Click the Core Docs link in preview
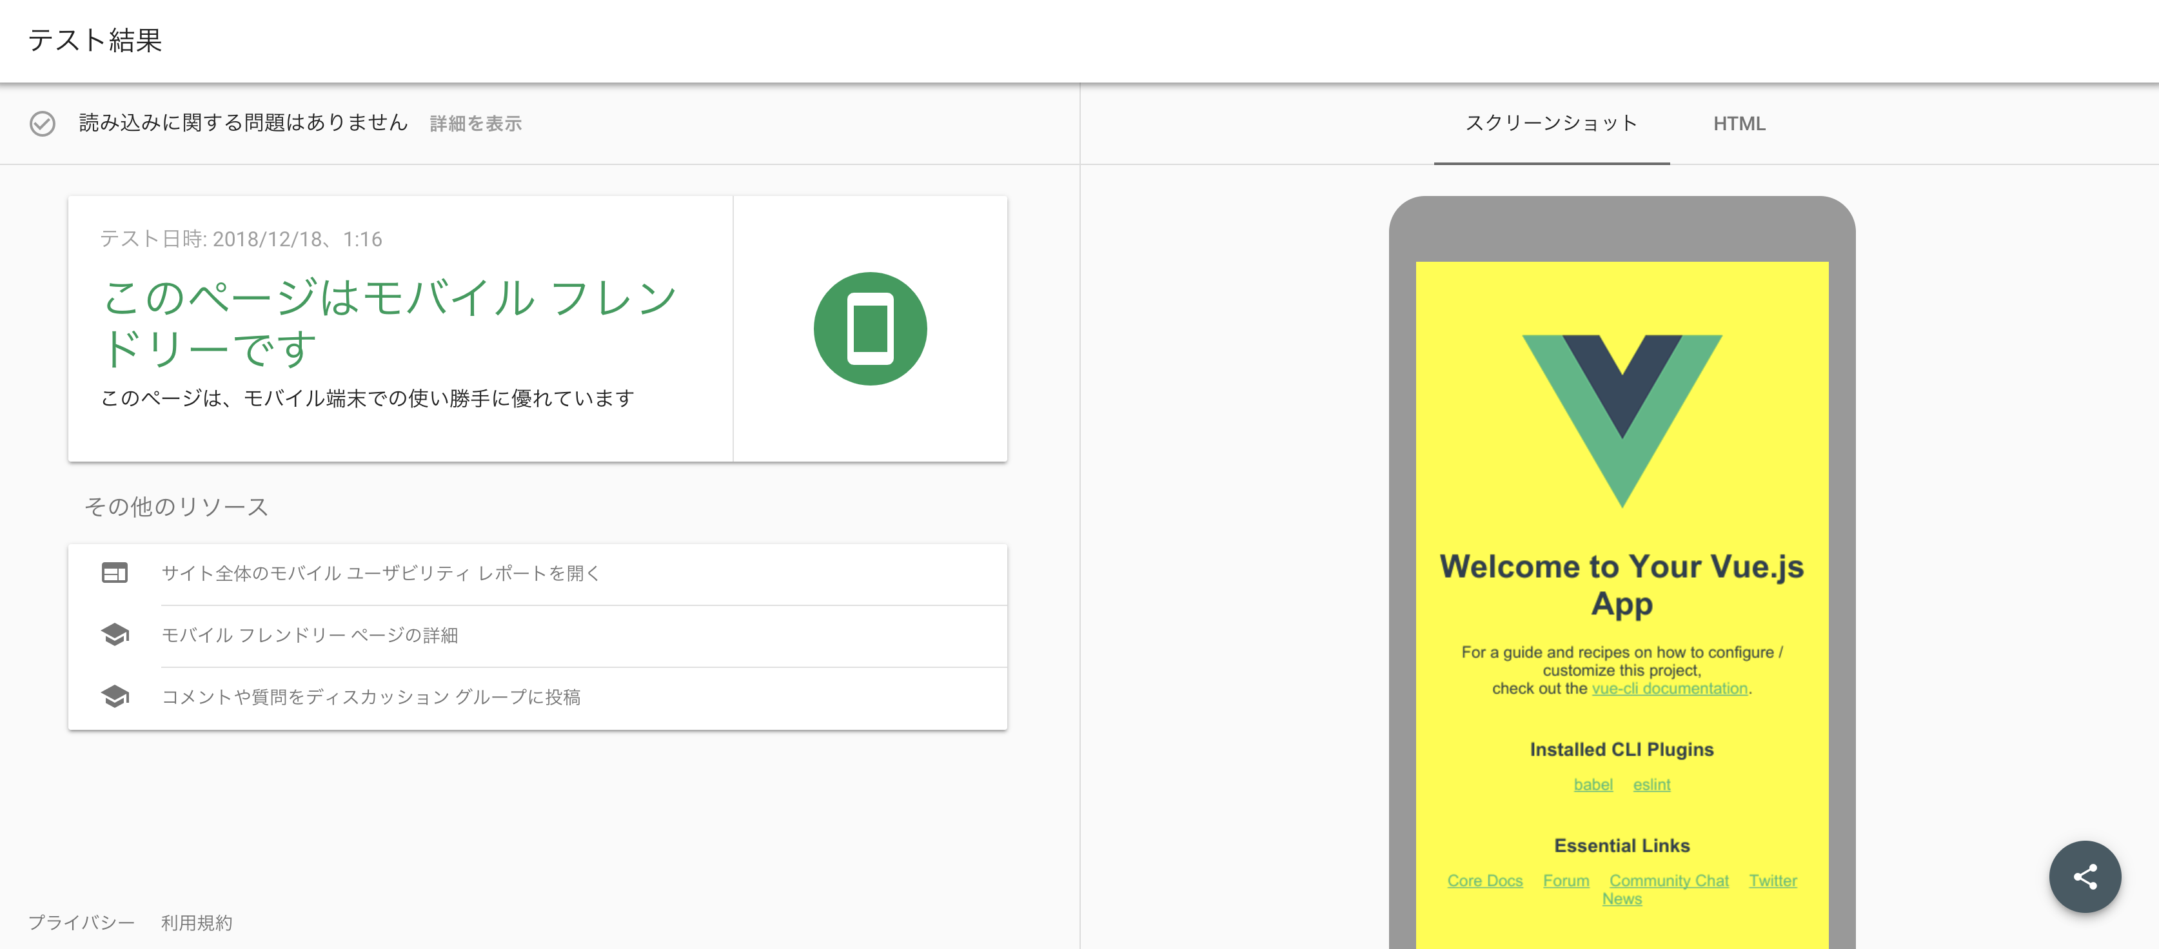 pos(1484,880)
